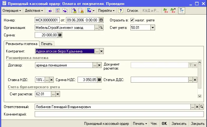Screen dimensions: 207x127
Task: Click the Номер input field
Action: pyautogui.click(x=47, y=20)
